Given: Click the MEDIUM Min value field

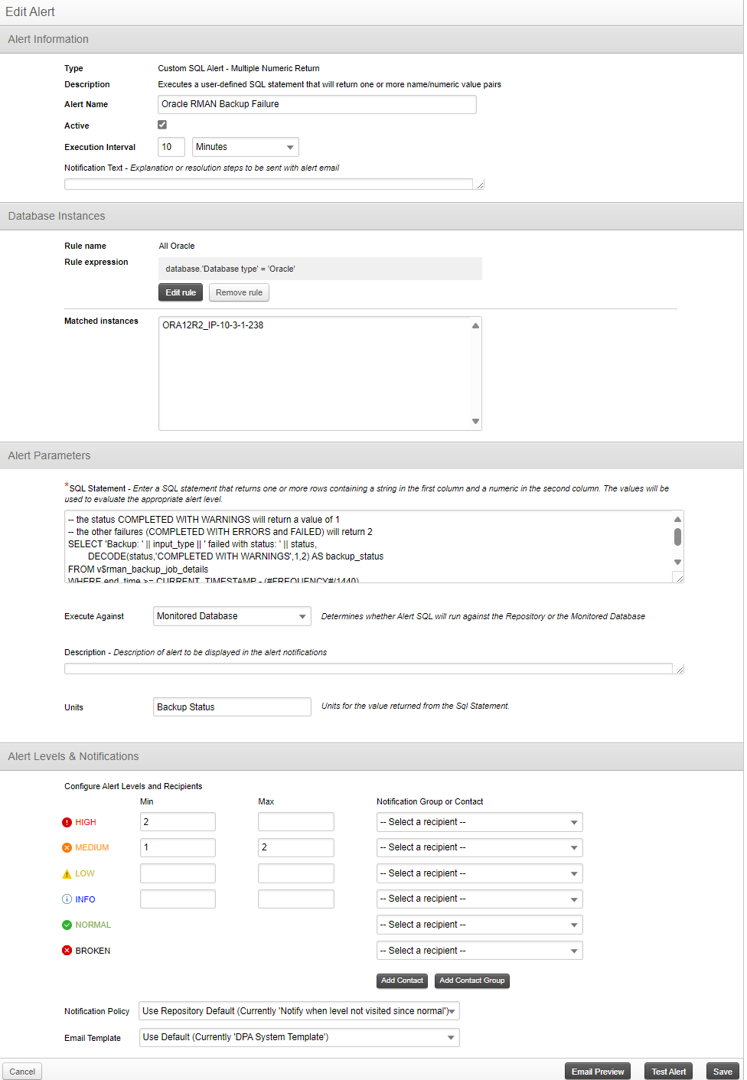Looking at the screenshot, I should 178,847.
